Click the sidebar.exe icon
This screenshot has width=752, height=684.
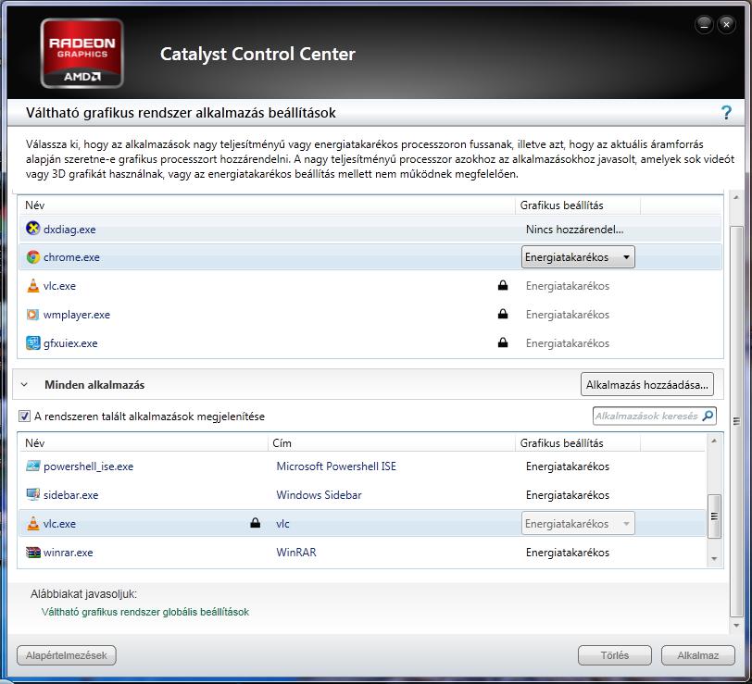pyautogui.click(x=32, y=494)
